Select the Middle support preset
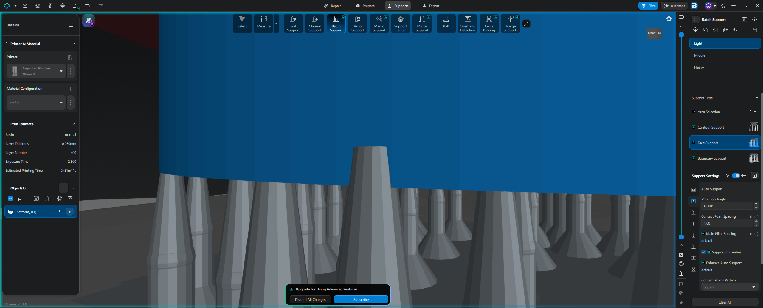 tap(725, 55)
